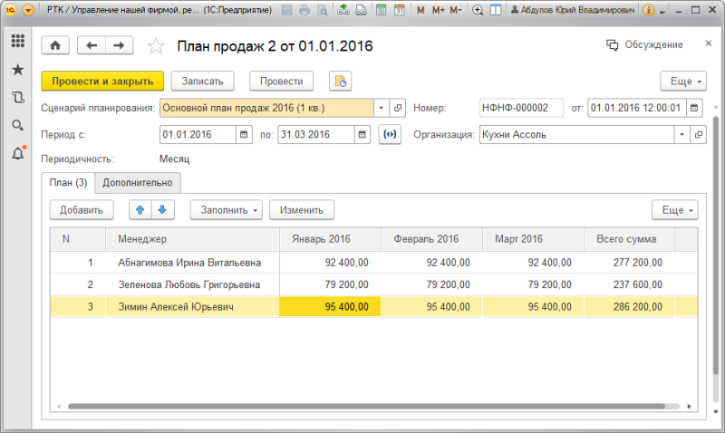The image size is (725, 433).
Task: Open the info icon in title bar
Action: [x=649, y=10]
